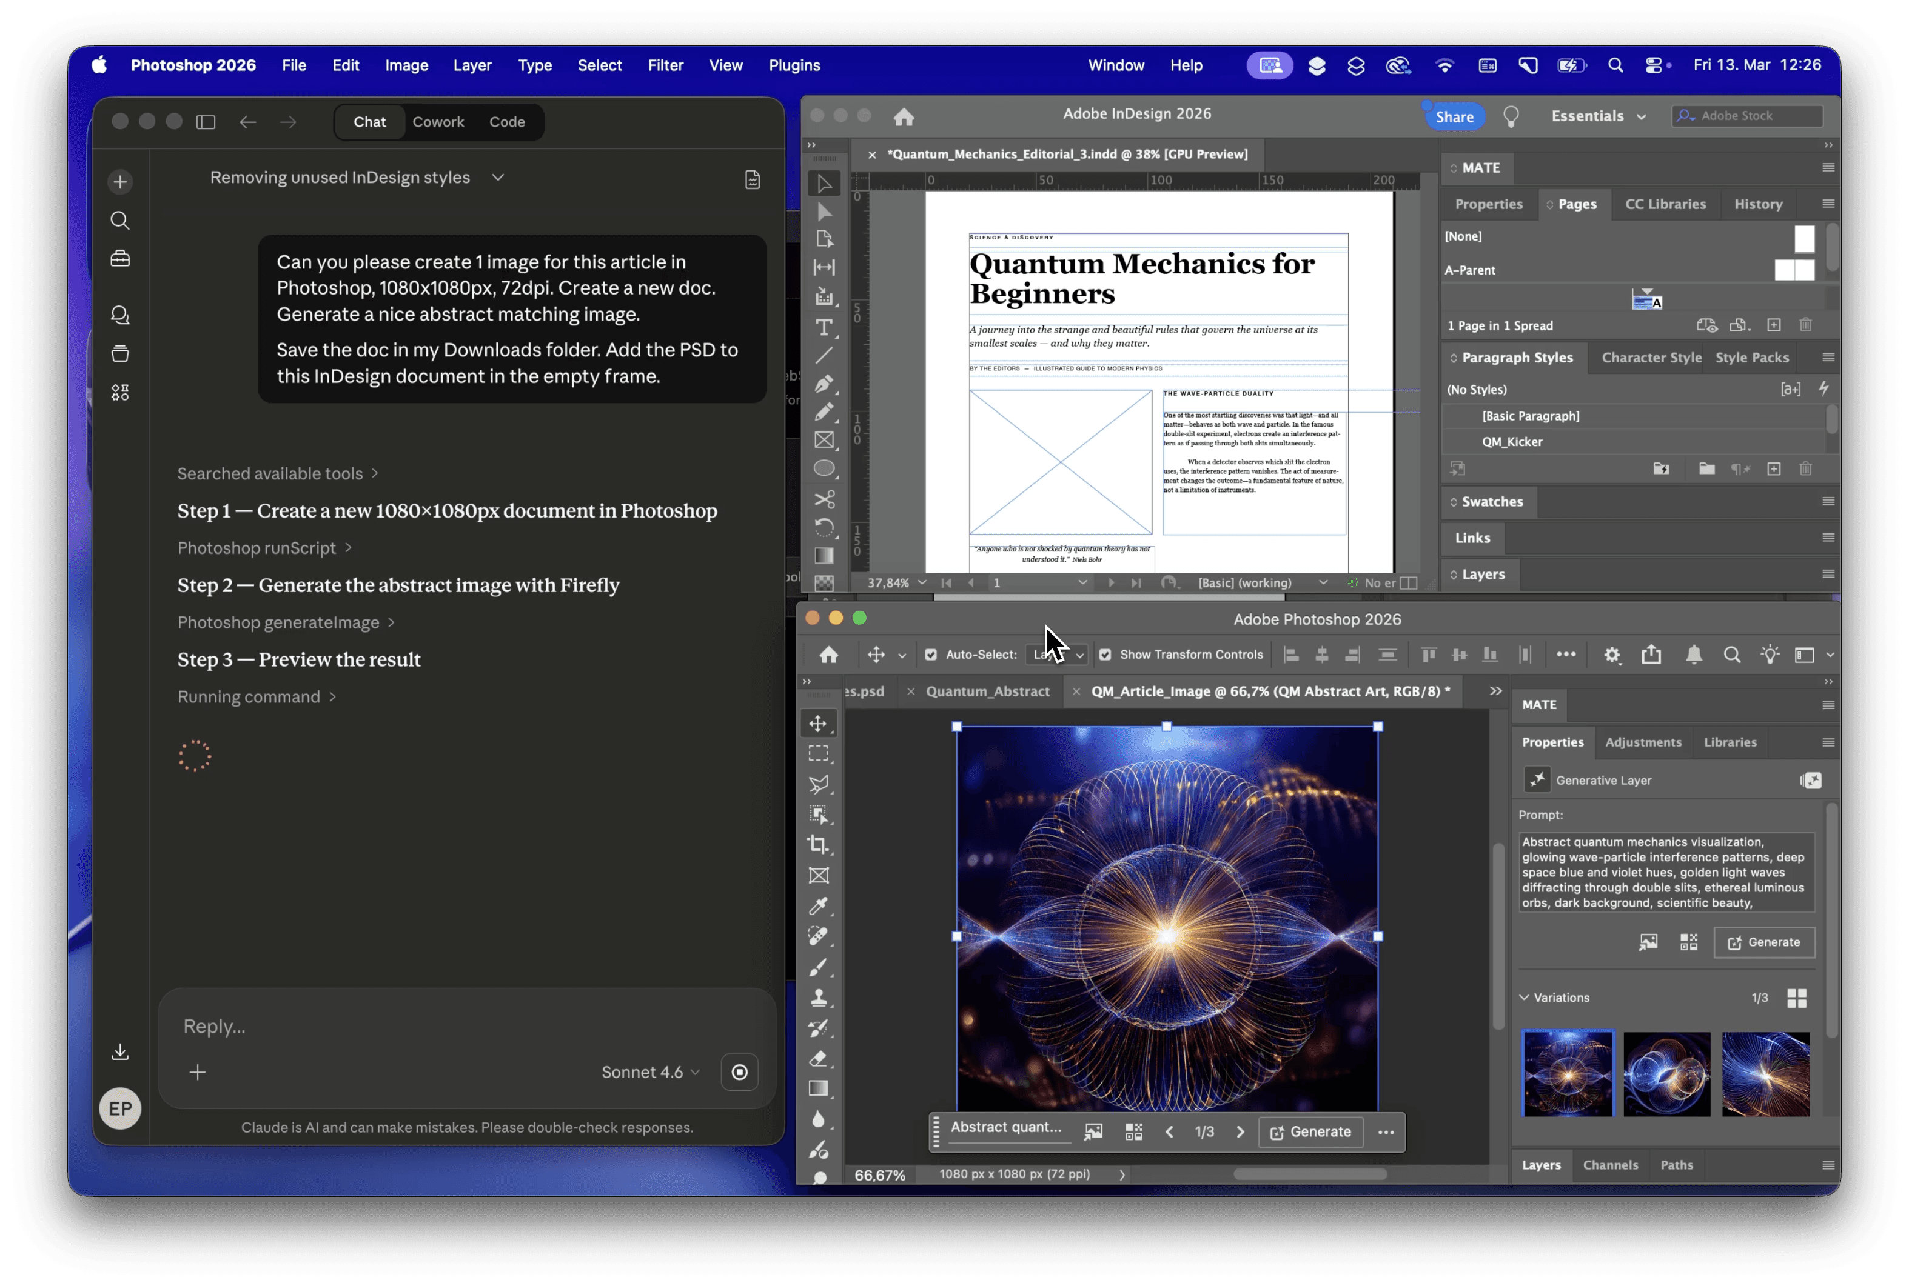Image resolution: width=1909 pixels, height=1286 pixels.
Task: Switch to the Code tab in Claude
Action: point(506,121)
